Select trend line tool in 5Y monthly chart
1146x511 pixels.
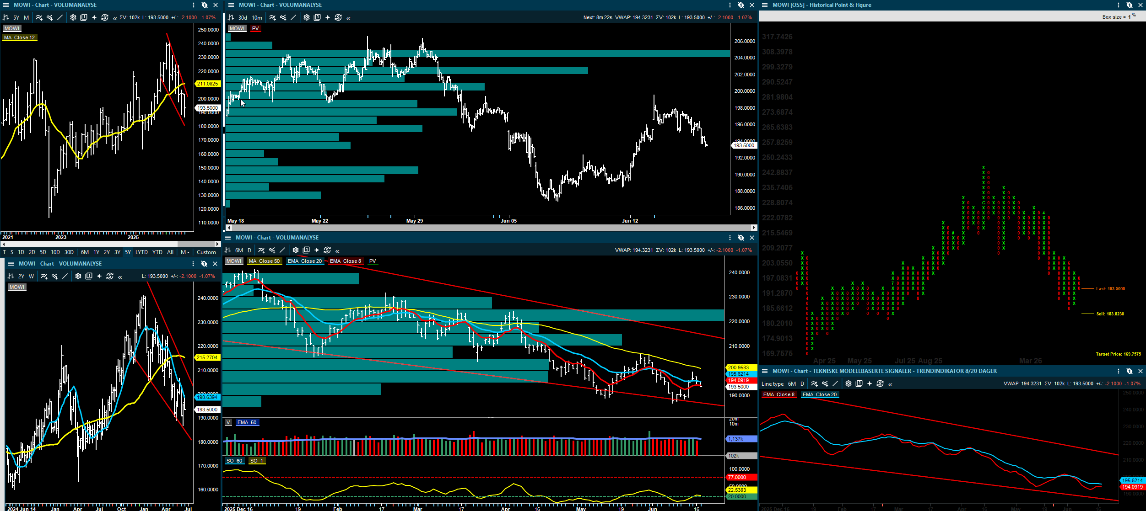click(x=60, y=17)
